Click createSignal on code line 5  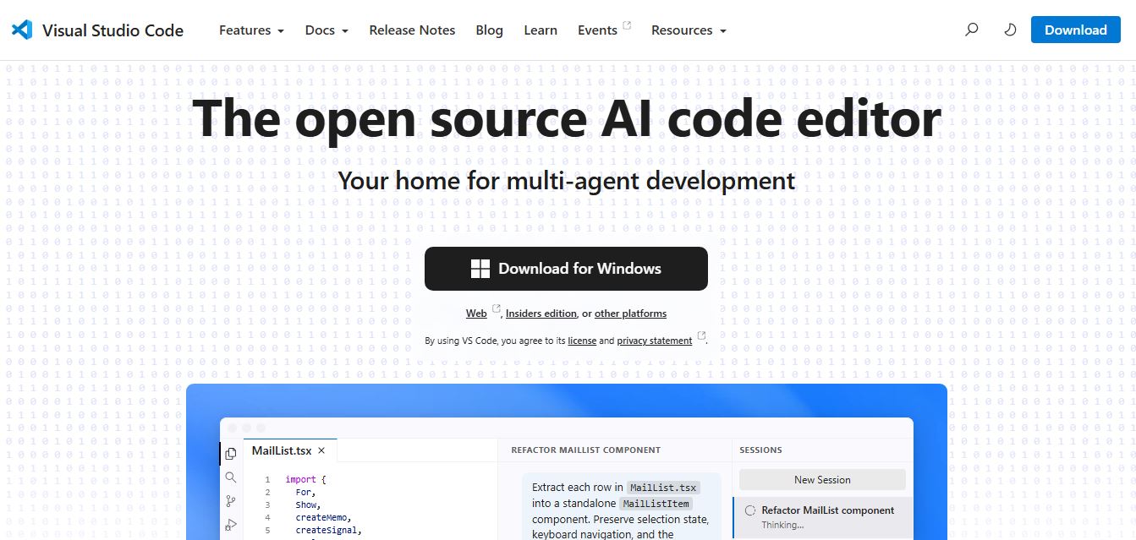[328, 530]
